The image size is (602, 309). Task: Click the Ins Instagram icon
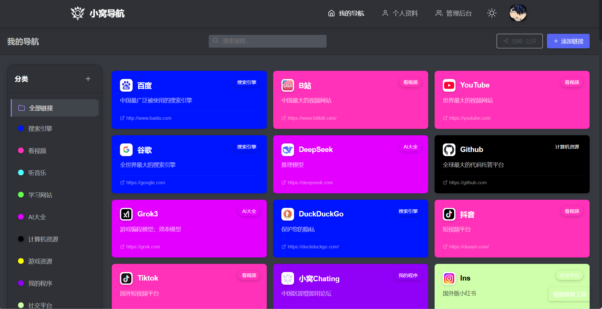coord(449,278)
